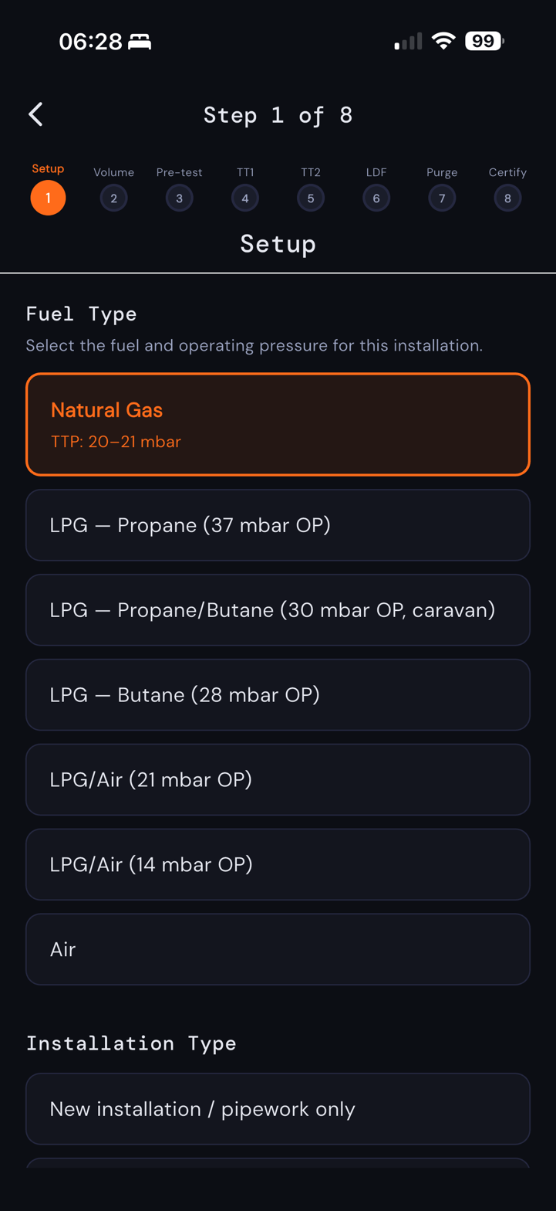Choose LPG/Air 14 mbar option

coord(278,865)
